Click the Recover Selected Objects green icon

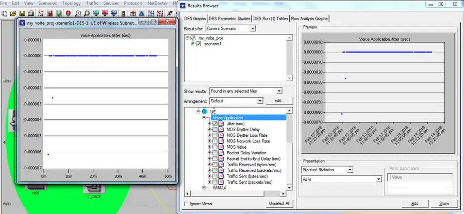pos(59,13)
